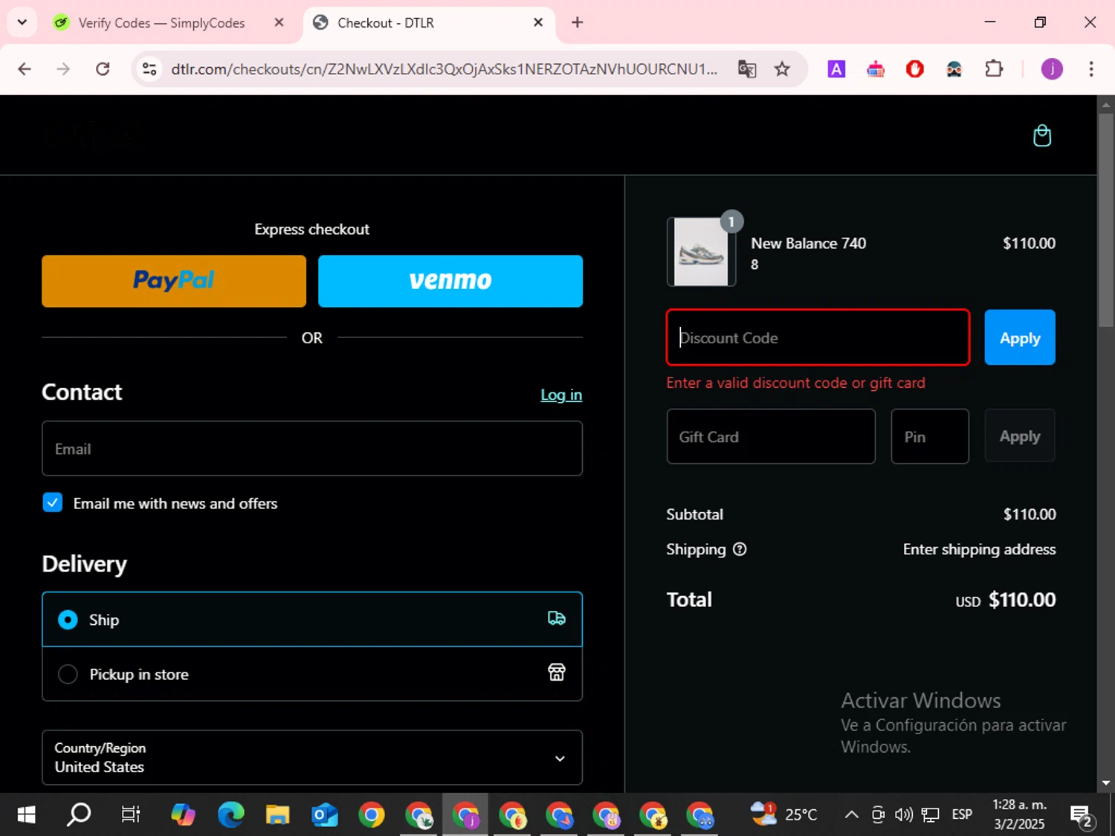1115x836 pixels.
Task: Click the browser forward arrow
Action: tap(64, 69)
